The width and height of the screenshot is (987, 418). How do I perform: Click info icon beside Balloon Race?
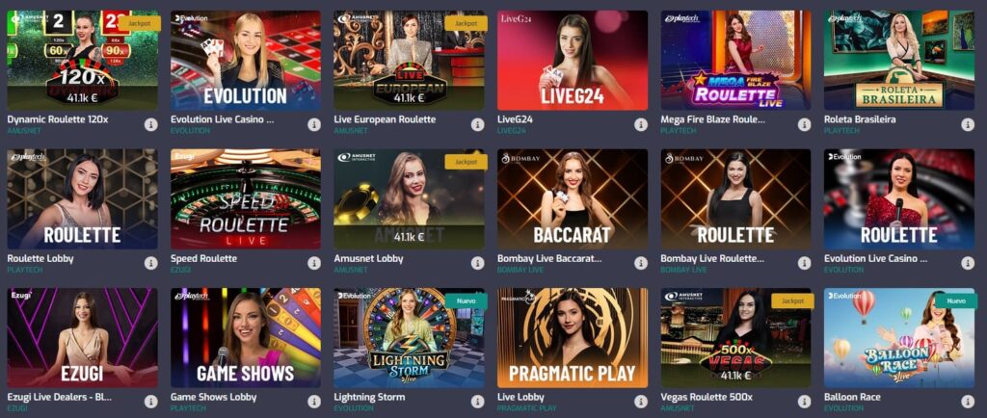click(x=968, y=402)
